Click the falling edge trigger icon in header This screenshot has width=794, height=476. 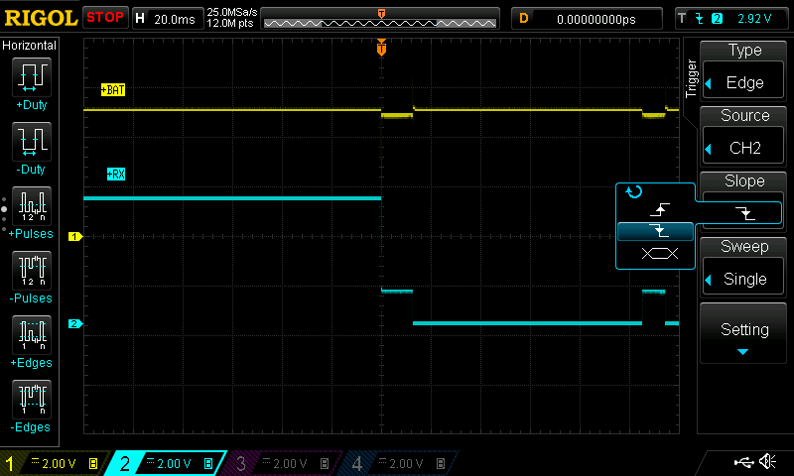700,19
